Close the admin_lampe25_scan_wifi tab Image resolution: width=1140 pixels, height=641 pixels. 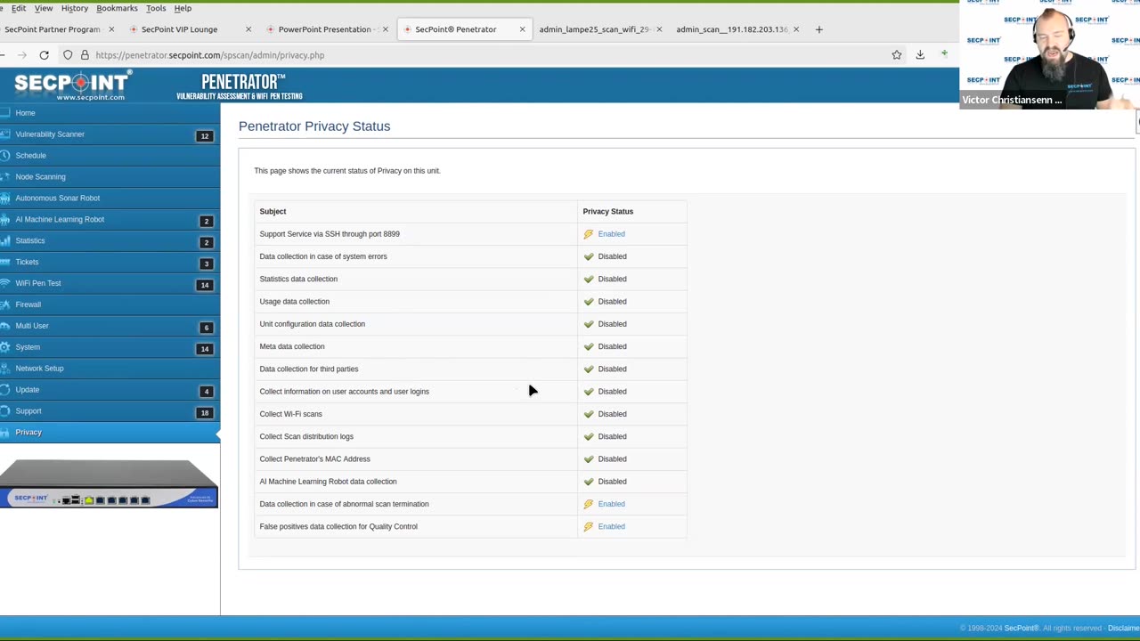pyautogui.click(x=659, y=29)
